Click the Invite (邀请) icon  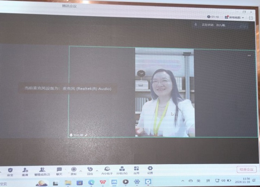(x=25, y=171)
